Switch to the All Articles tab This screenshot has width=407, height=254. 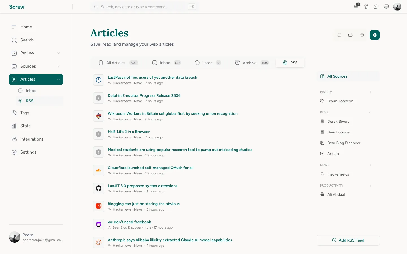118,63
